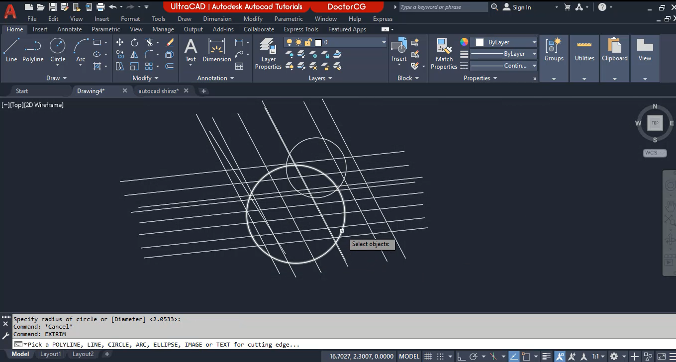
Task: Click the white layer color swatch
Action: tap(318, 42)
